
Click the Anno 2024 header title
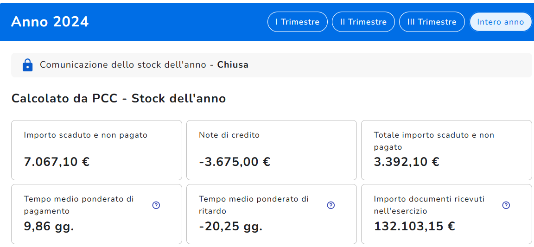[x=50, y=22]
